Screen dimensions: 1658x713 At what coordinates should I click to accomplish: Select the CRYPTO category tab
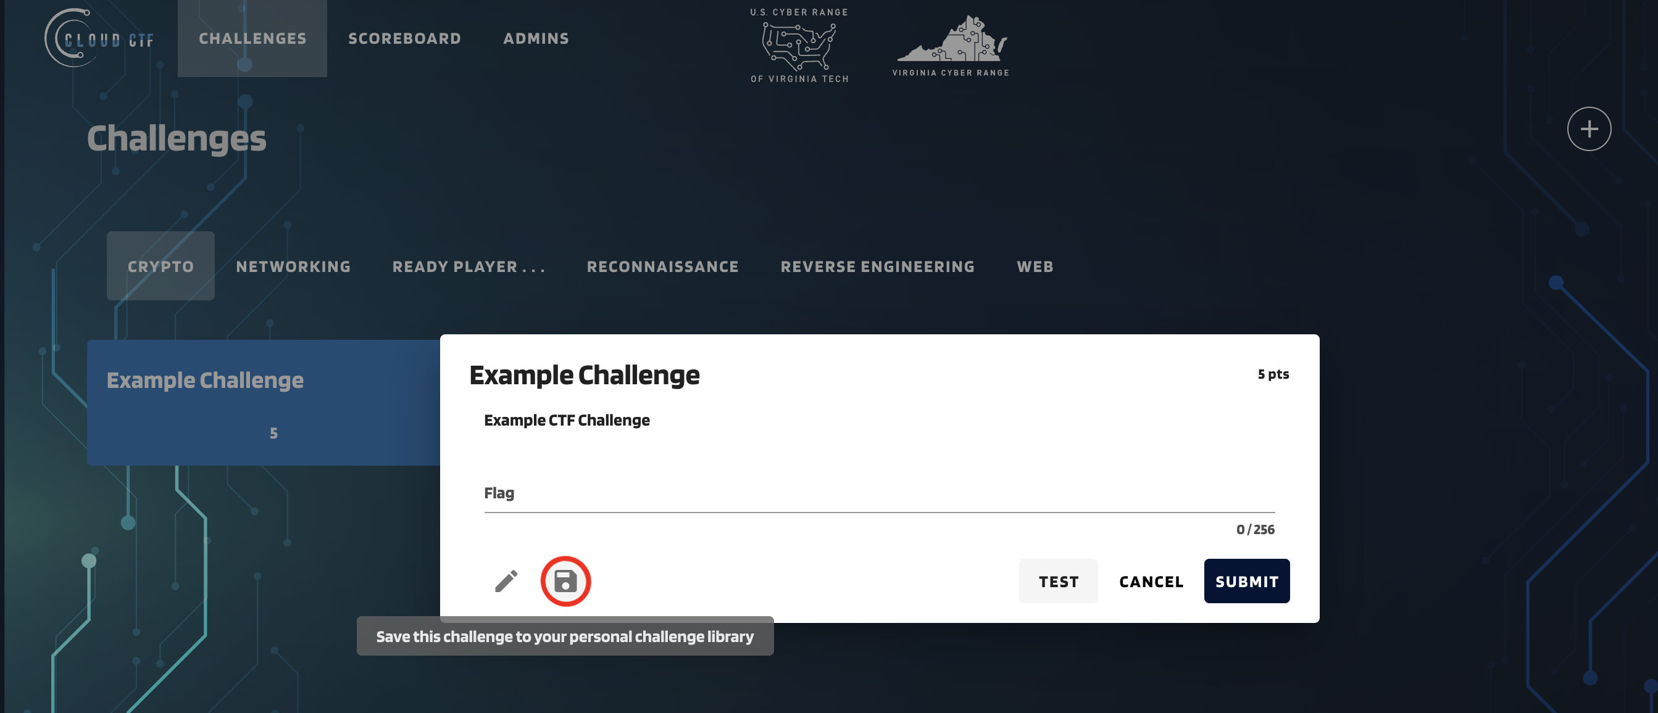point(160,265)
